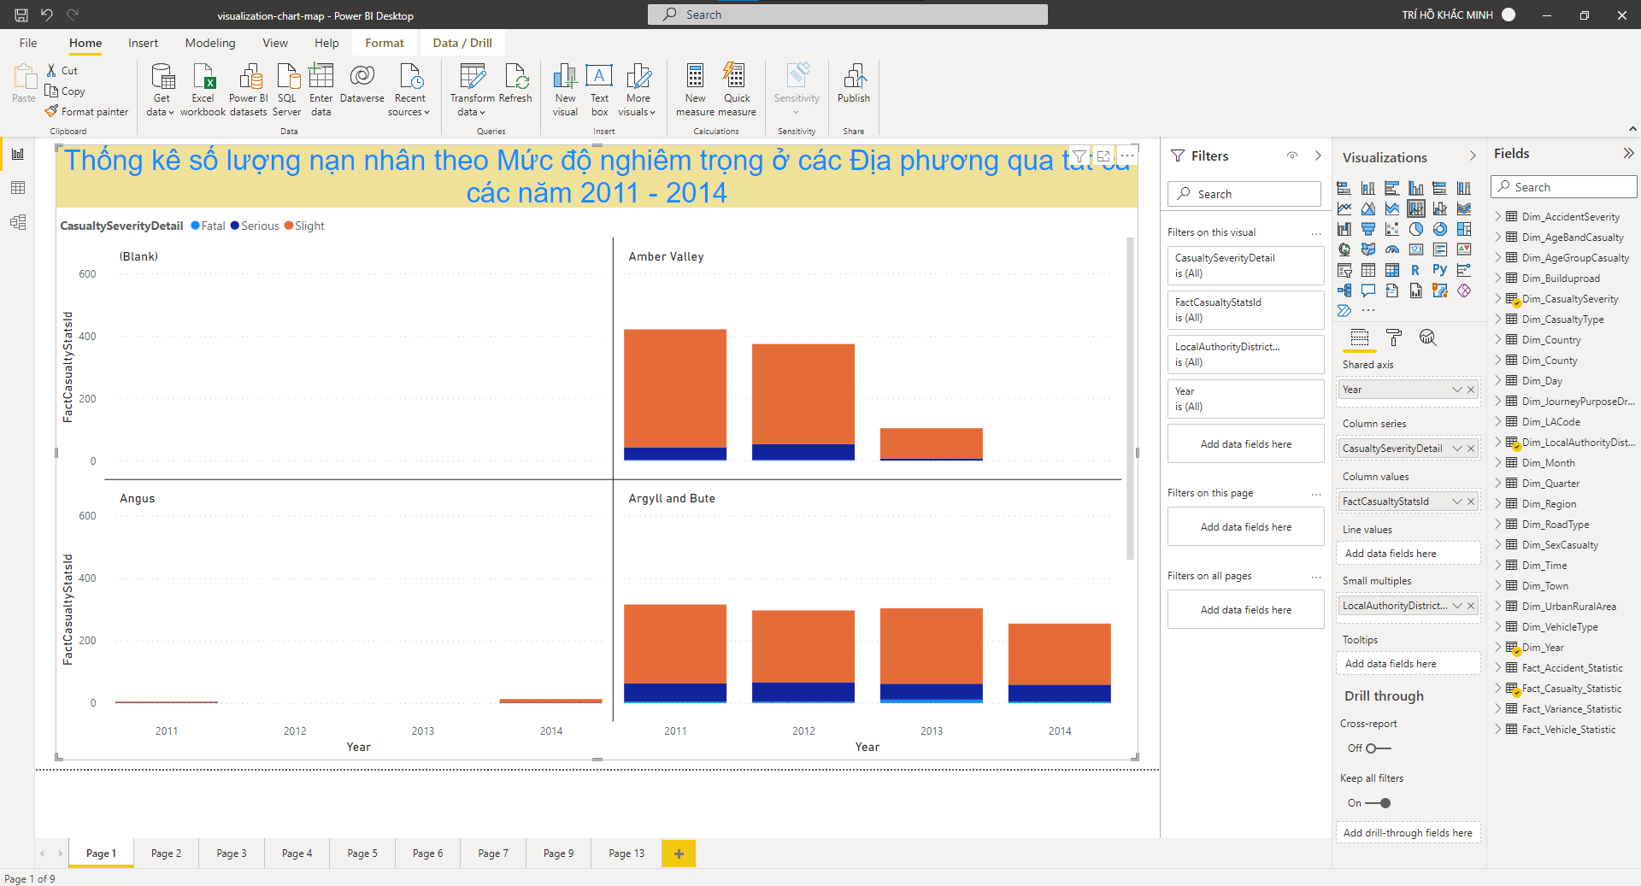This screenshot has width=1641, height=886.
Task: Select the Q&A speech bubble visual
Action: pyautogui.click(x=1368, y=290)
